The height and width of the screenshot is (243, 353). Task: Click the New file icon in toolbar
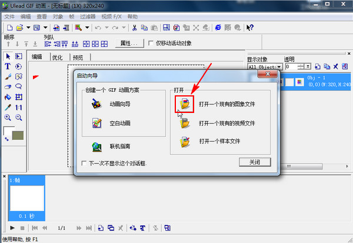(x=9, y=28)
